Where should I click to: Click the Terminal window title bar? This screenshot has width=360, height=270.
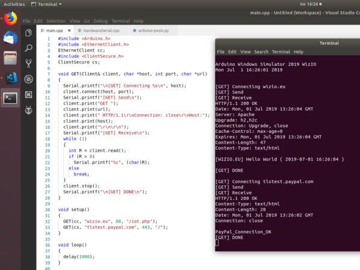point(287,43)
